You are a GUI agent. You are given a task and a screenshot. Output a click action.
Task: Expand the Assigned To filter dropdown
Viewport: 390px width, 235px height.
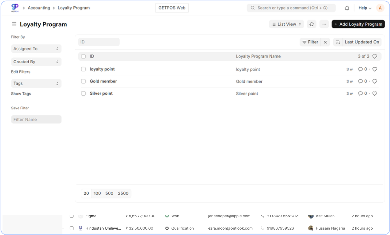(x=36, y=49)
